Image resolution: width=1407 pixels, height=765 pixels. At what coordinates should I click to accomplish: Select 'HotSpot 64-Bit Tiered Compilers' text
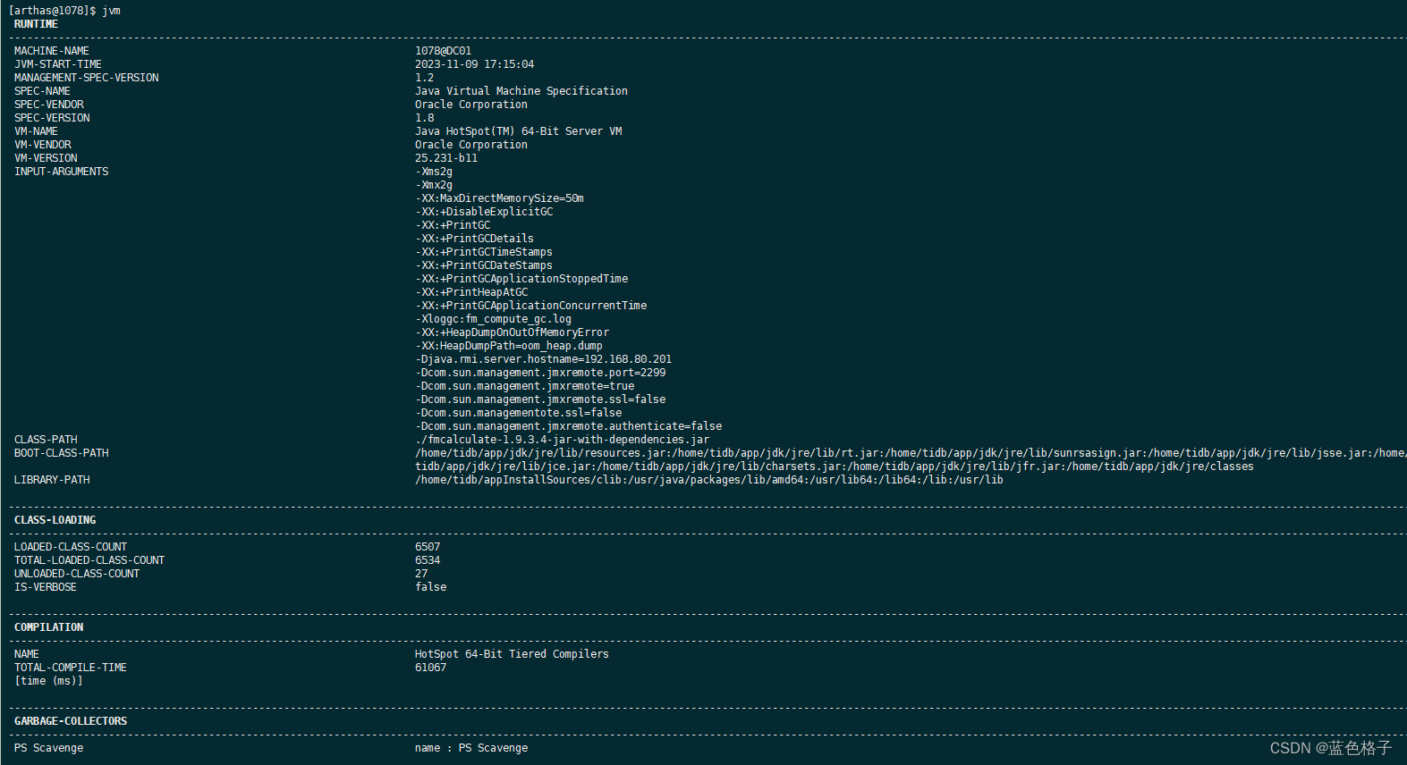512,654
